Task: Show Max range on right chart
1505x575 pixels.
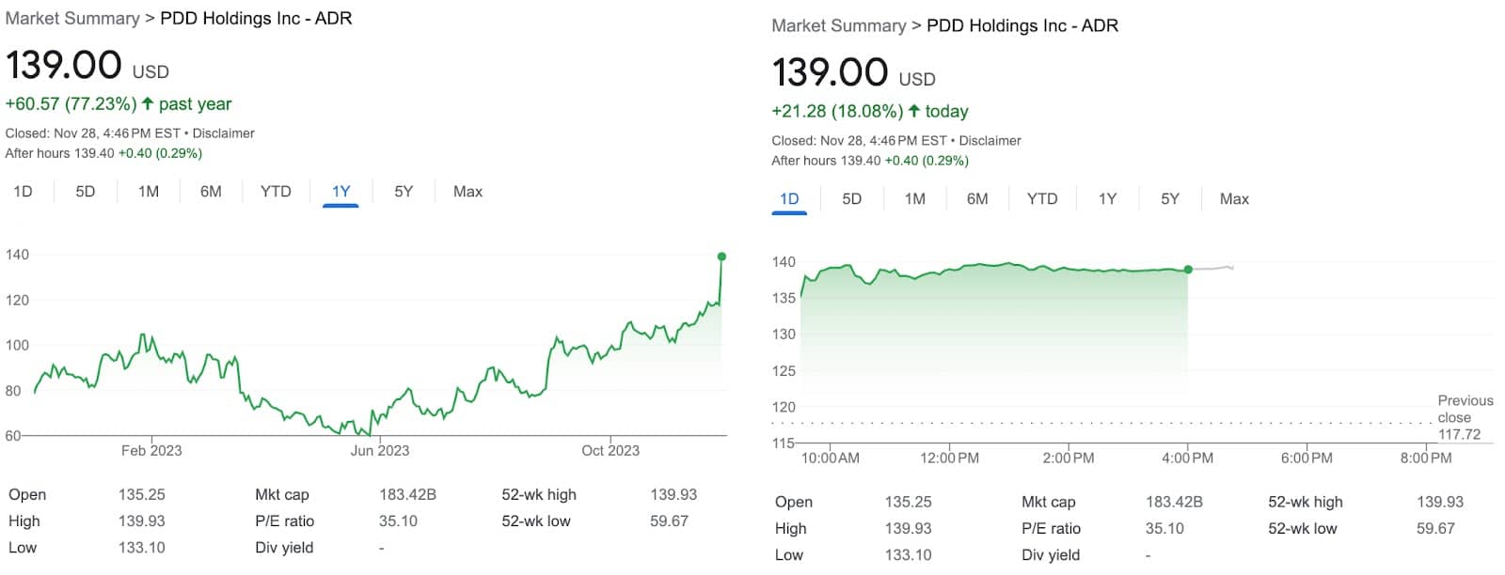Action: (1234, 199)
